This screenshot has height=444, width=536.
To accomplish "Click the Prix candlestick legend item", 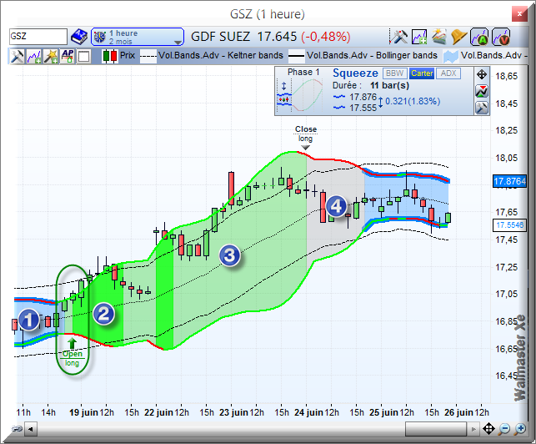I will point(119,56).
